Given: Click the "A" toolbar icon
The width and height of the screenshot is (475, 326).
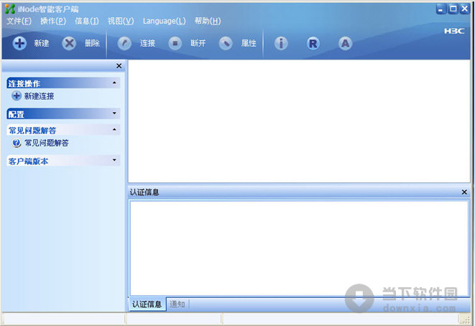Looking at the screenshot, I should coord(345,44).
